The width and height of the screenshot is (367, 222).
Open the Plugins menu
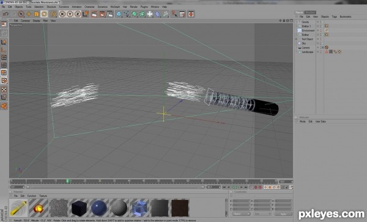click(144, 7)
